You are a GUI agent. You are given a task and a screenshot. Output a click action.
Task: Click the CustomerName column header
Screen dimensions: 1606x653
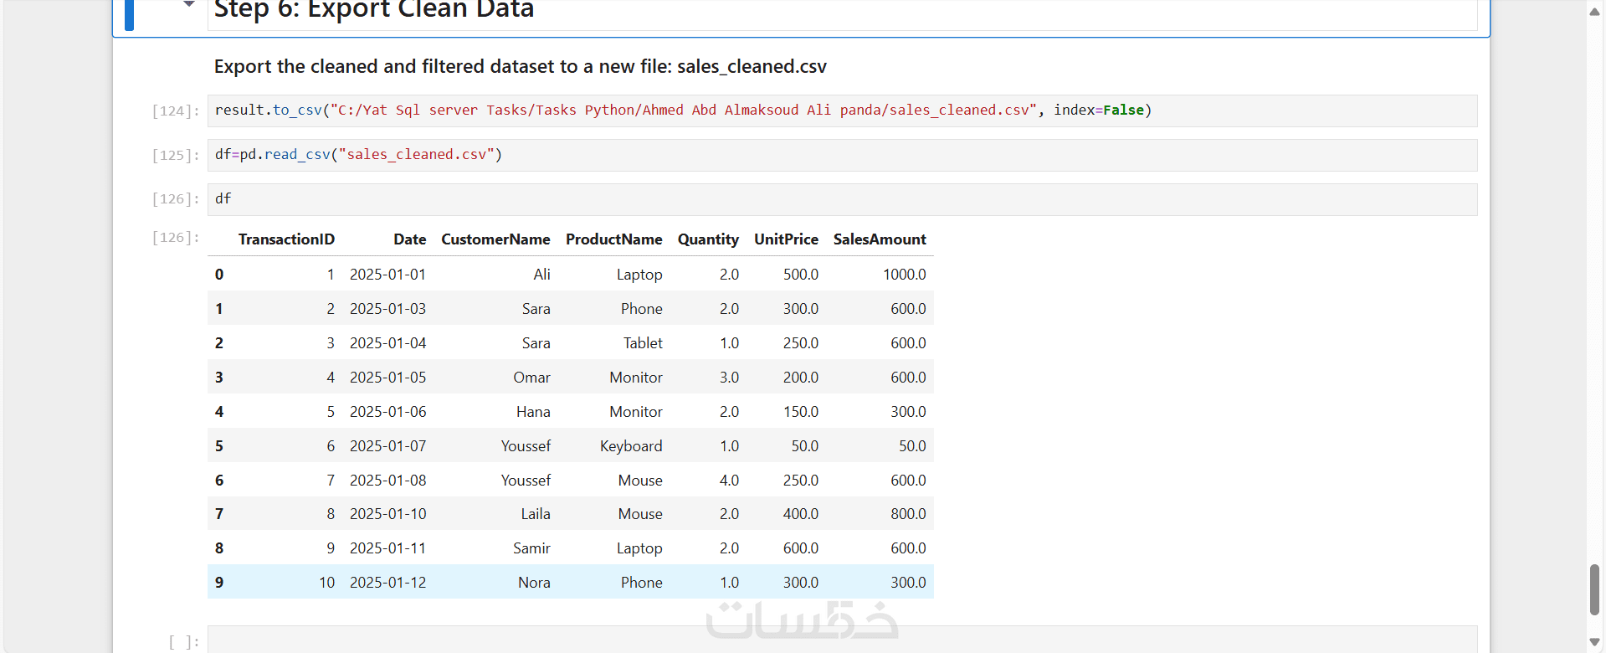pos(495,239)
